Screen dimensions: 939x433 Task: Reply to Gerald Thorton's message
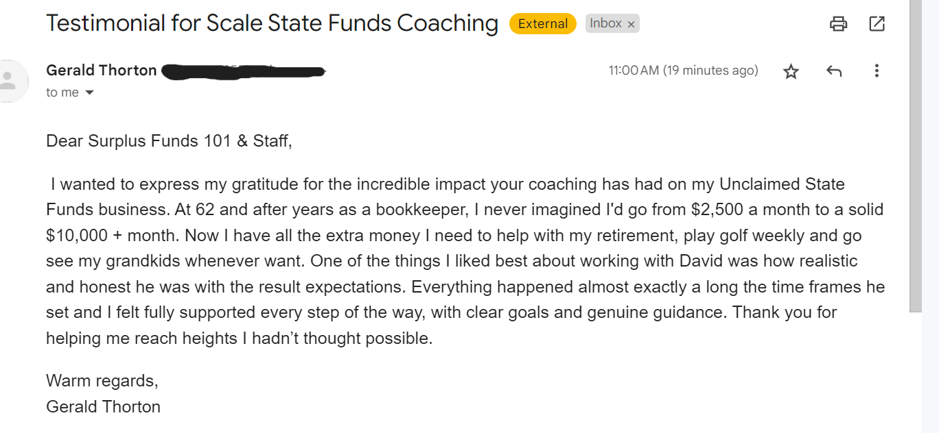[834, 71]
